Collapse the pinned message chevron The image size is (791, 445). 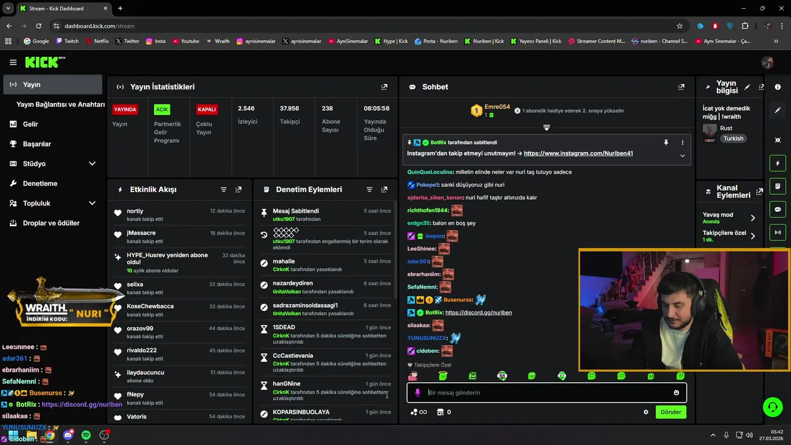point(682,156)
